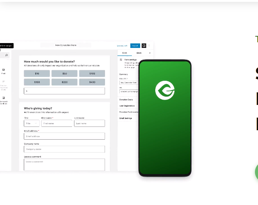The image size is (258, 205).
Task: Select the Email block icon in sidebar
Action: pos(3,70)
